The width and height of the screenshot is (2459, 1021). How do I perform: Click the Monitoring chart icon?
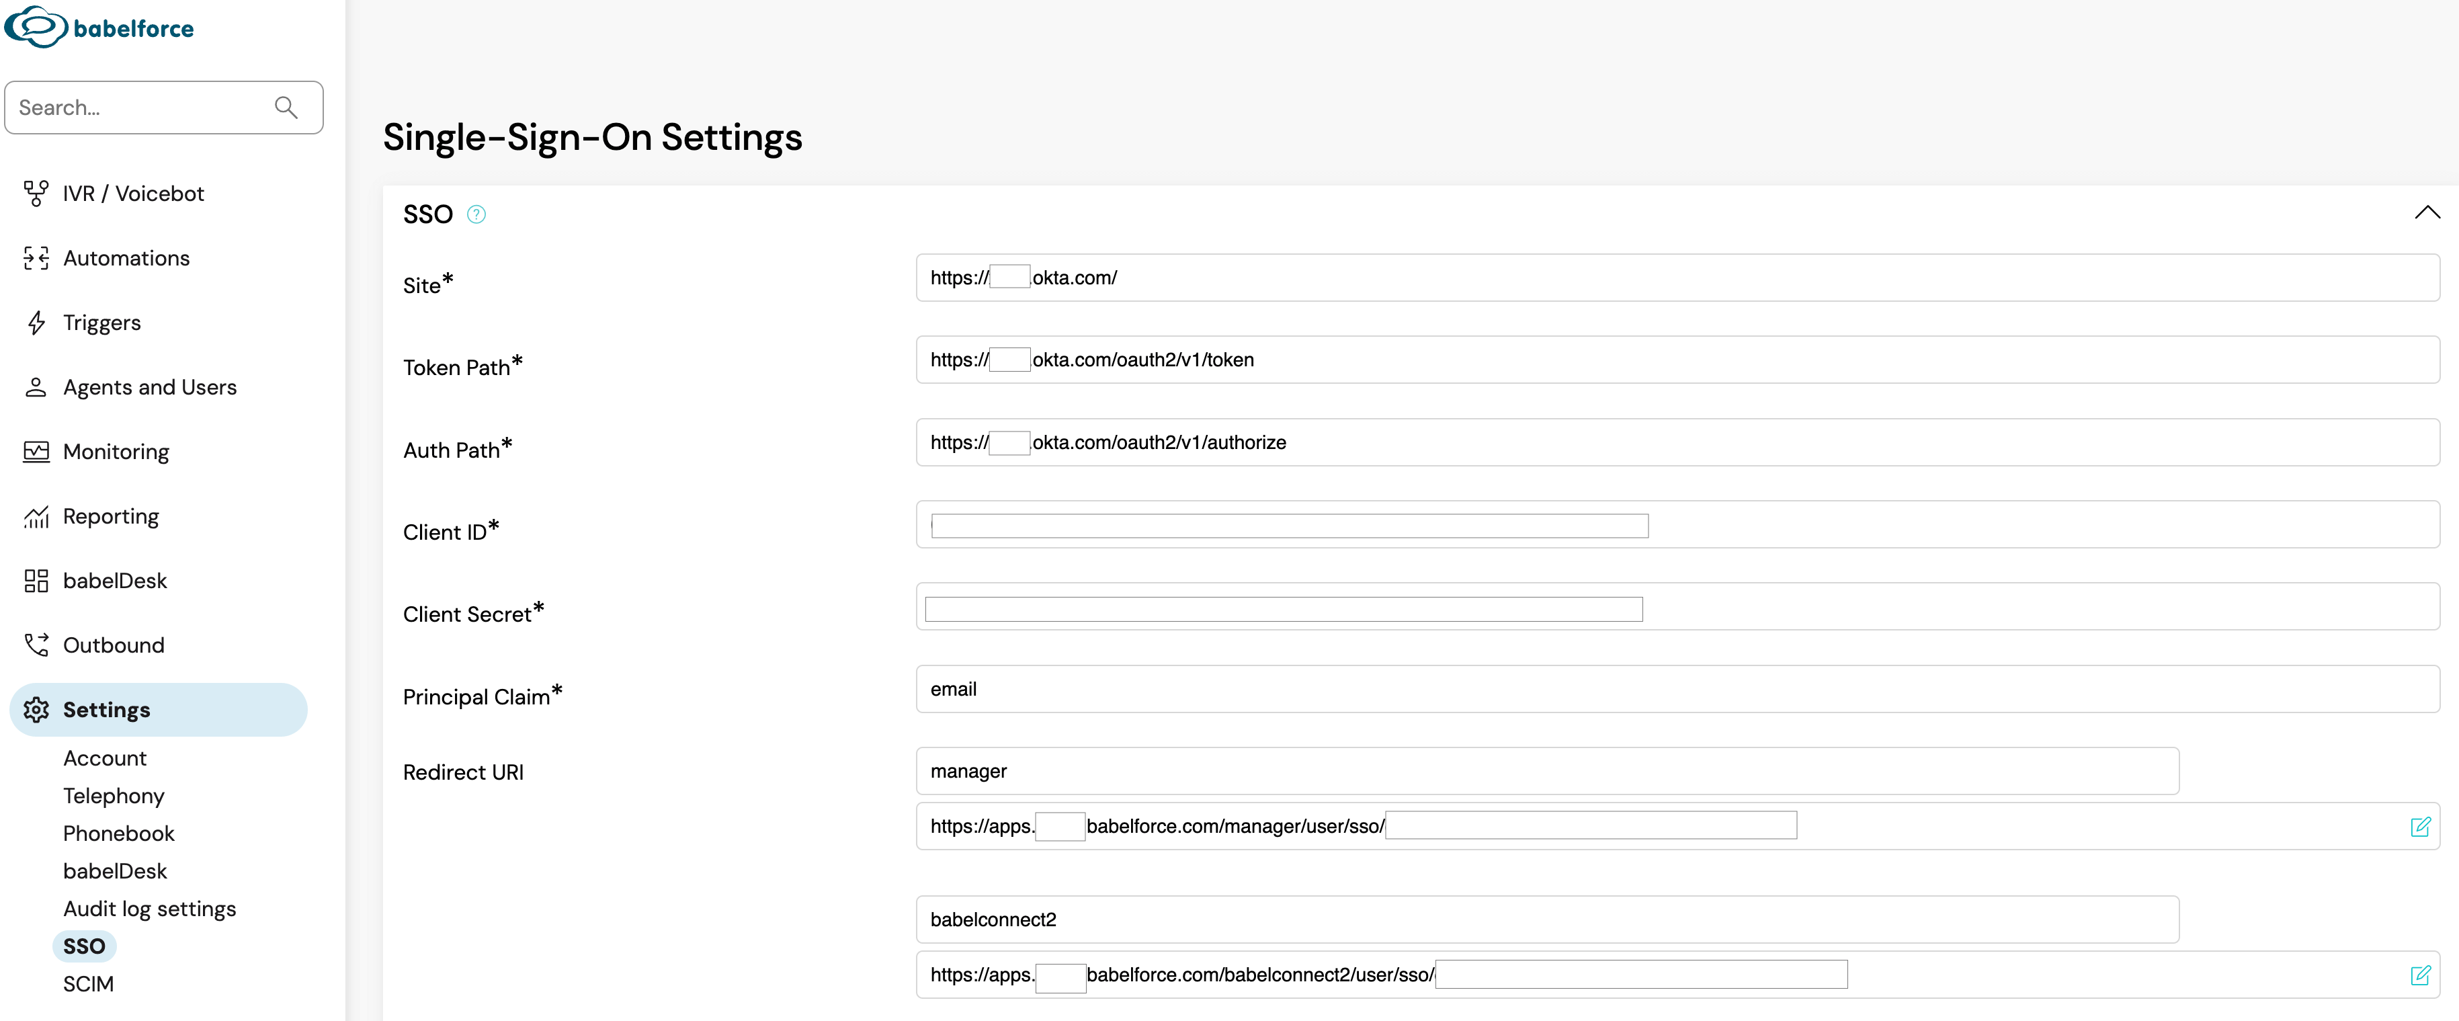click(36, 452)
